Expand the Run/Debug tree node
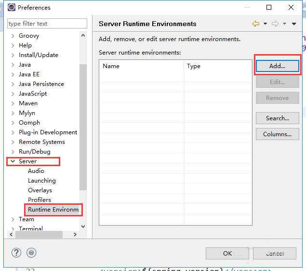 pyautogui.click(x=13, y=152)
